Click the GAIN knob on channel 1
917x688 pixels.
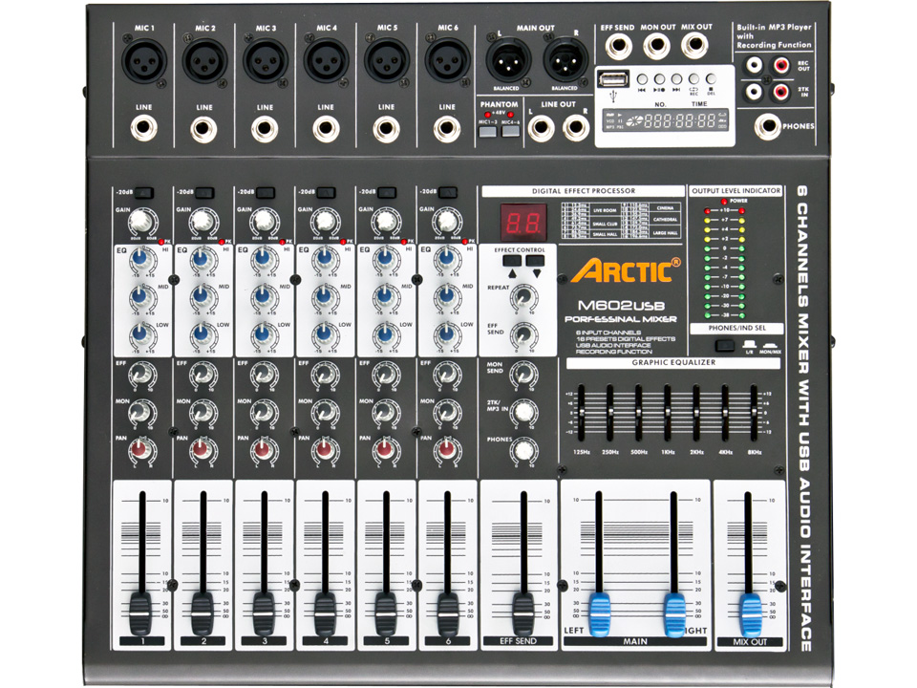[141, 221]
